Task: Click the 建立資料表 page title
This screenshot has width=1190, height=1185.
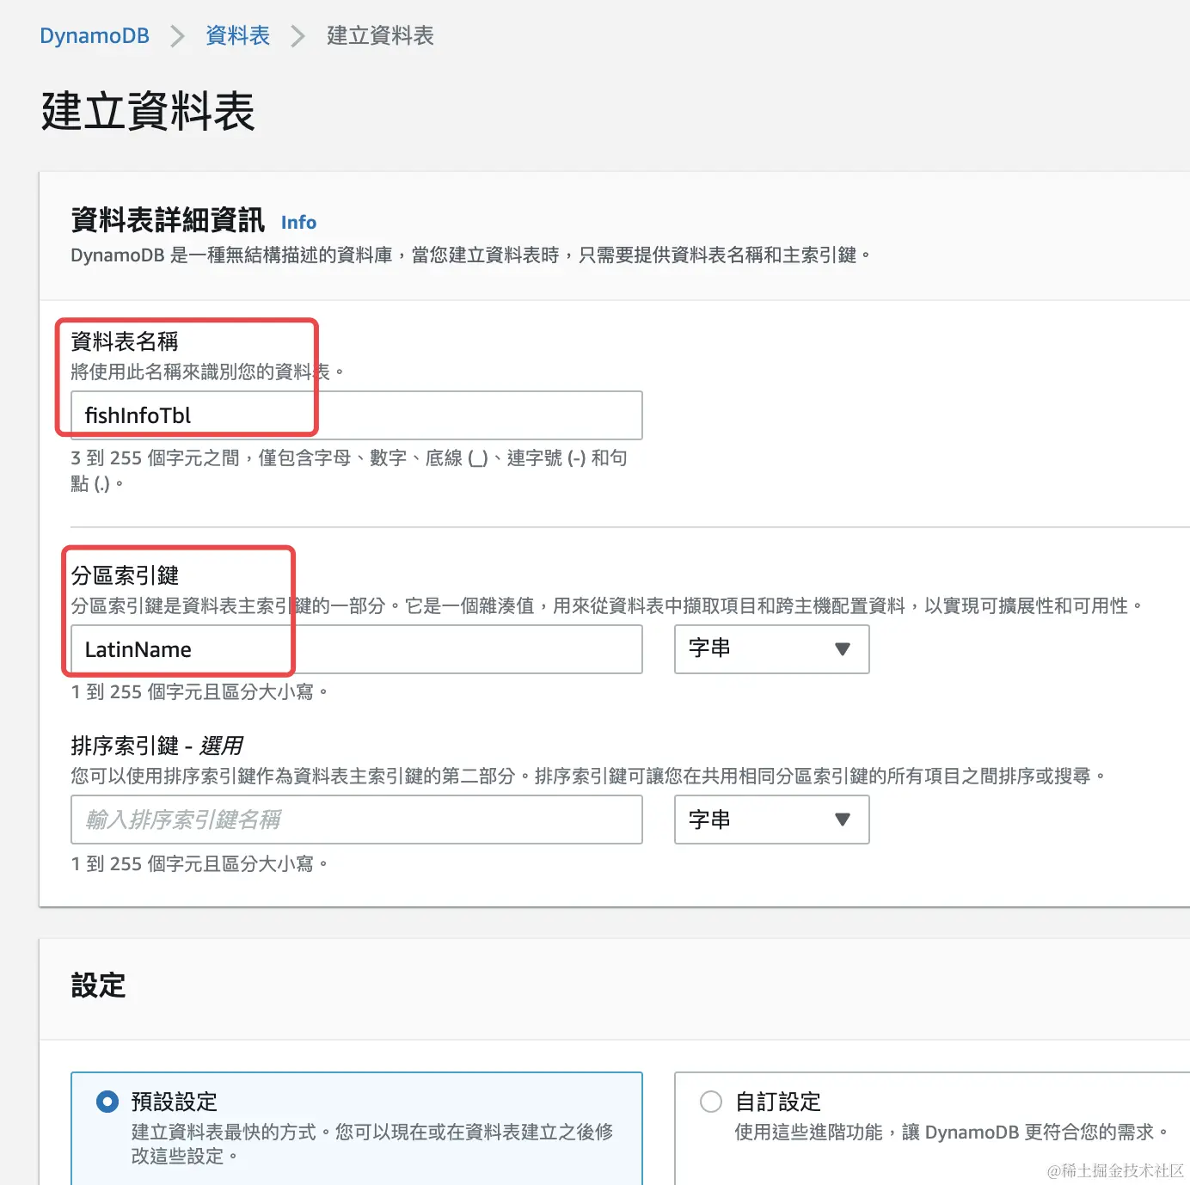Action: pyautogui.click(x=147, y=110)
